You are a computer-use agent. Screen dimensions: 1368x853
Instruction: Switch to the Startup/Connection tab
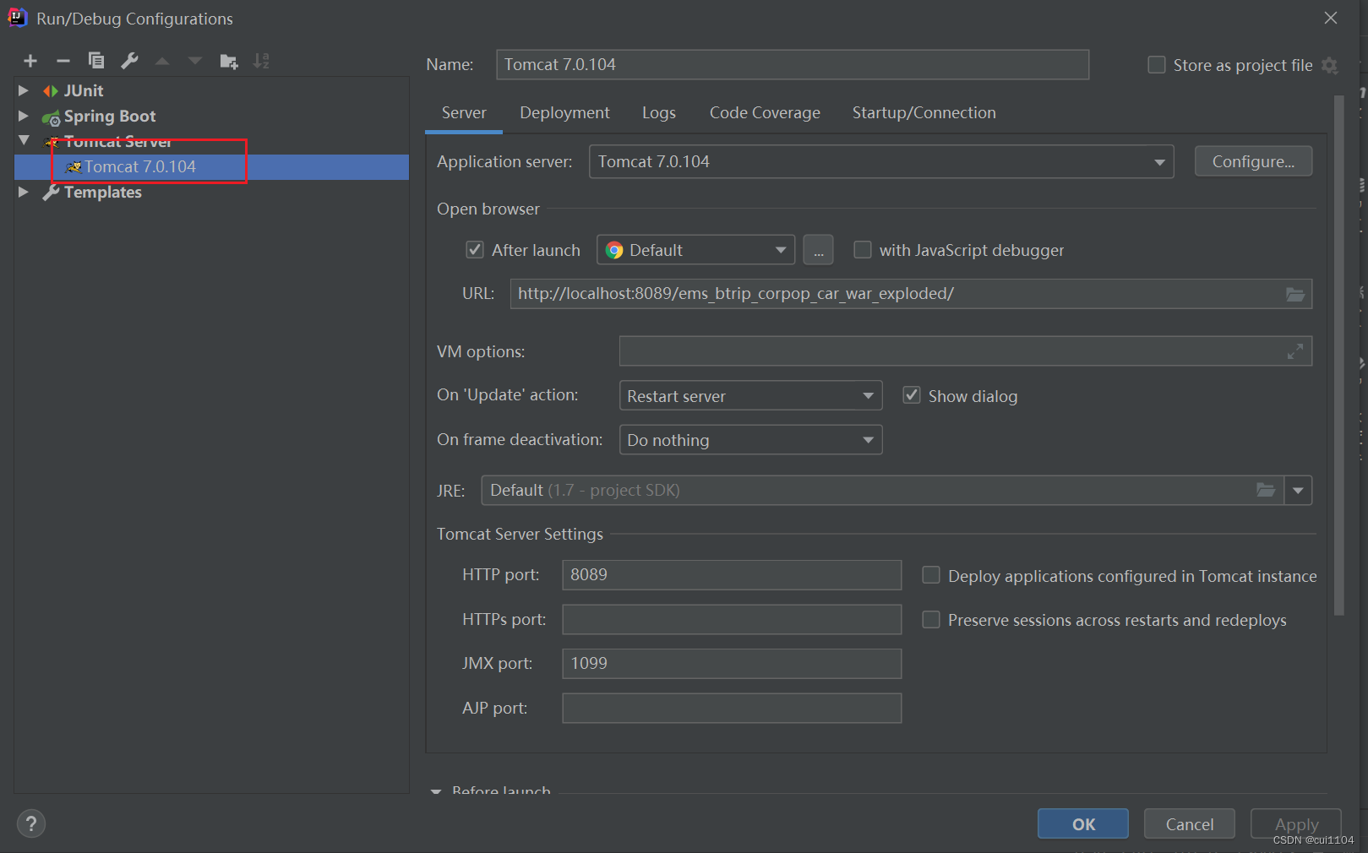point(924,113)
